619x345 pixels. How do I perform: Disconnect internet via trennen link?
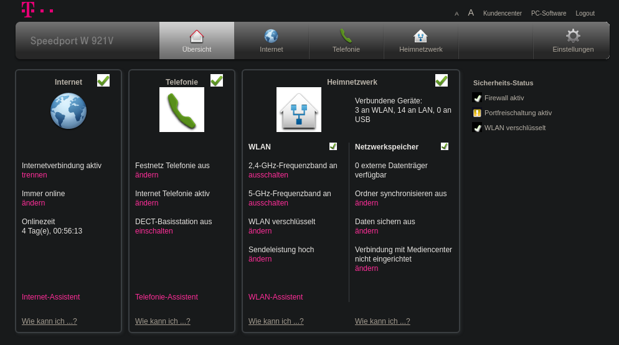pos(34,175)
